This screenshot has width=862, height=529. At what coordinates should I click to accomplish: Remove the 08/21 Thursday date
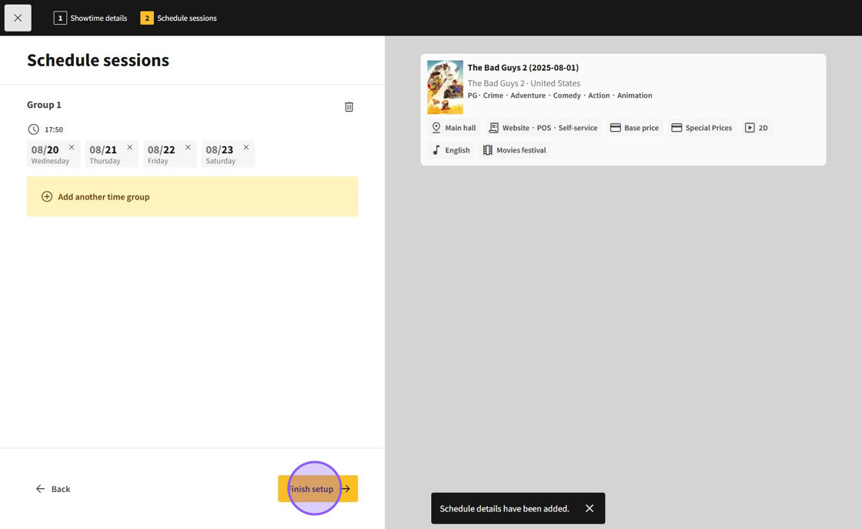tap(129, 147)
